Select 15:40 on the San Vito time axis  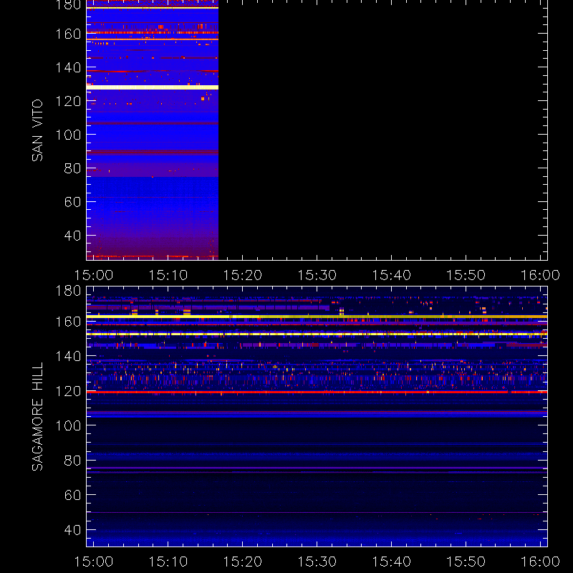(x=391, y=275)
